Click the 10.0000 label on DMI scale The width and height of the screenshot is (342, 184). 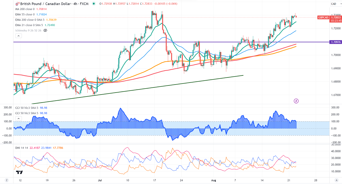tap(336, 171)
